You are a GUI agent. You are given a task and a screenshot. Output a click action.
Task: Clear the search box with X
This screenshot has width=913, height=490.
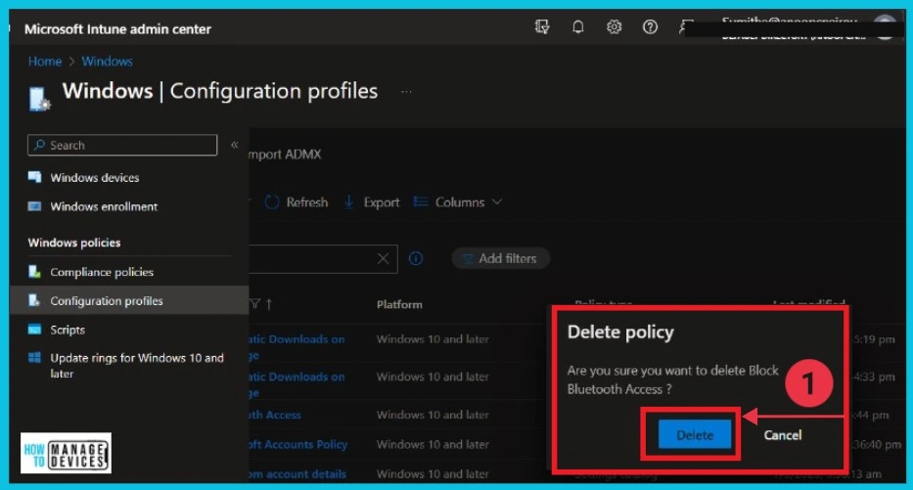(x=384, y=258)
